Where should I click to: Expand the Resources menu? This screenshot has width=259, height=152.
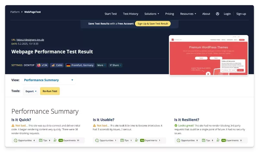point(188,14)
